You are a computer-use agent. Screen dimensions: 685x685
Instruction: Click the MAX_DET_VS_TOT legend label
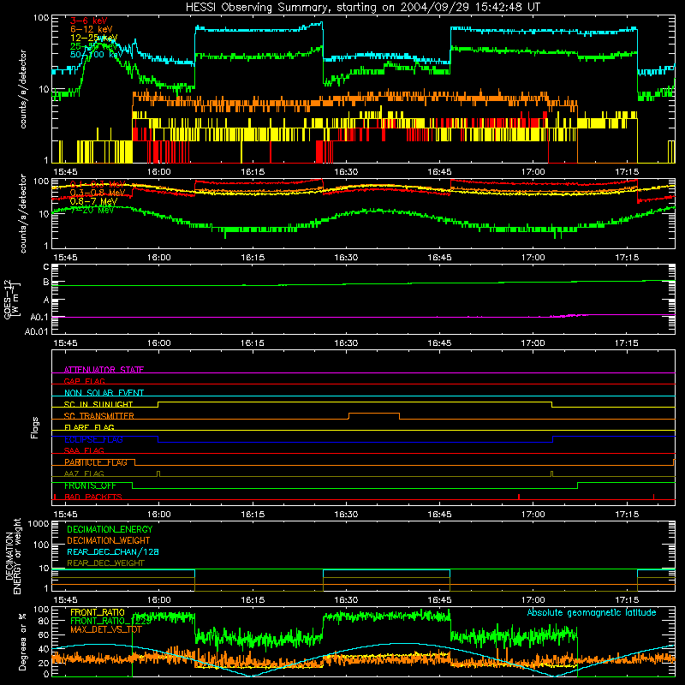coord(106,629)
